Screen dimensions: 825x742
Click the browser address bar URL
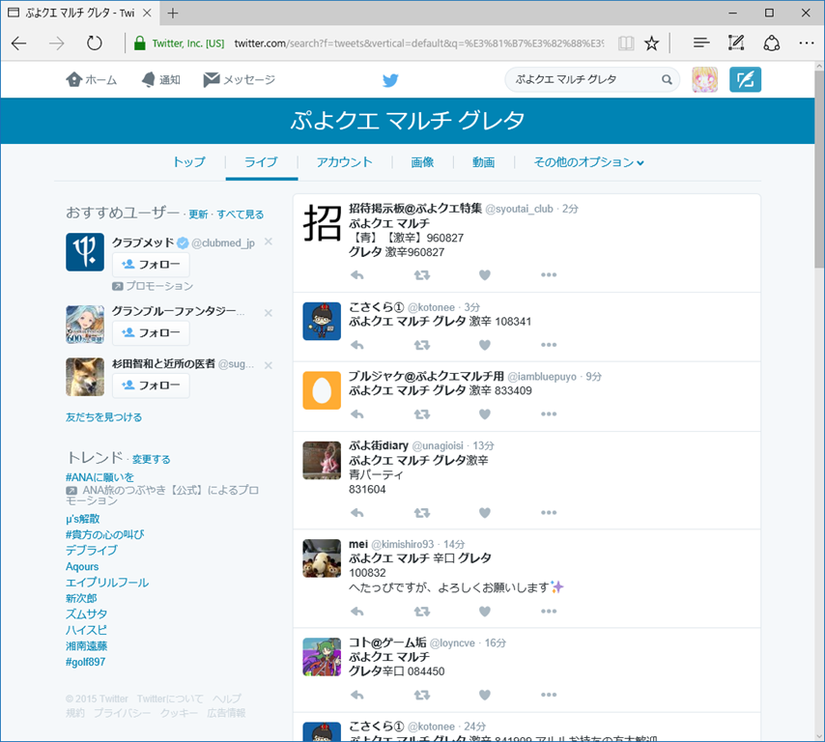coord(419,43)
